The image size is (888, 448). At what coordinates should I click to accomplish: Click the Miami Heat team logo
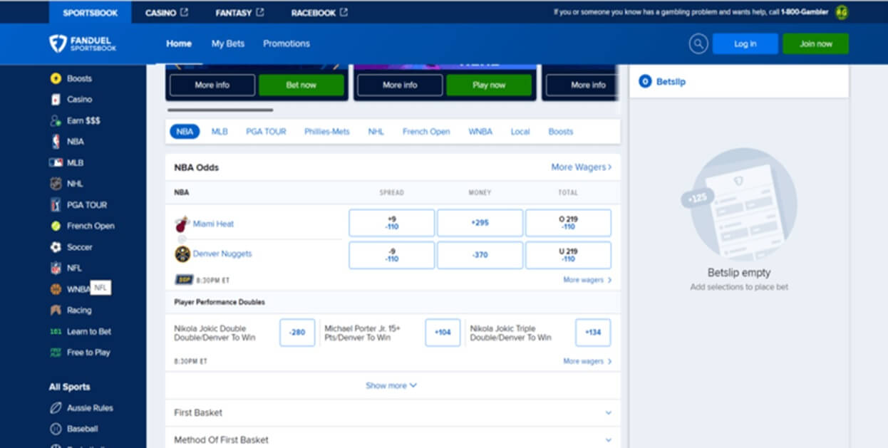coord(182,224)
